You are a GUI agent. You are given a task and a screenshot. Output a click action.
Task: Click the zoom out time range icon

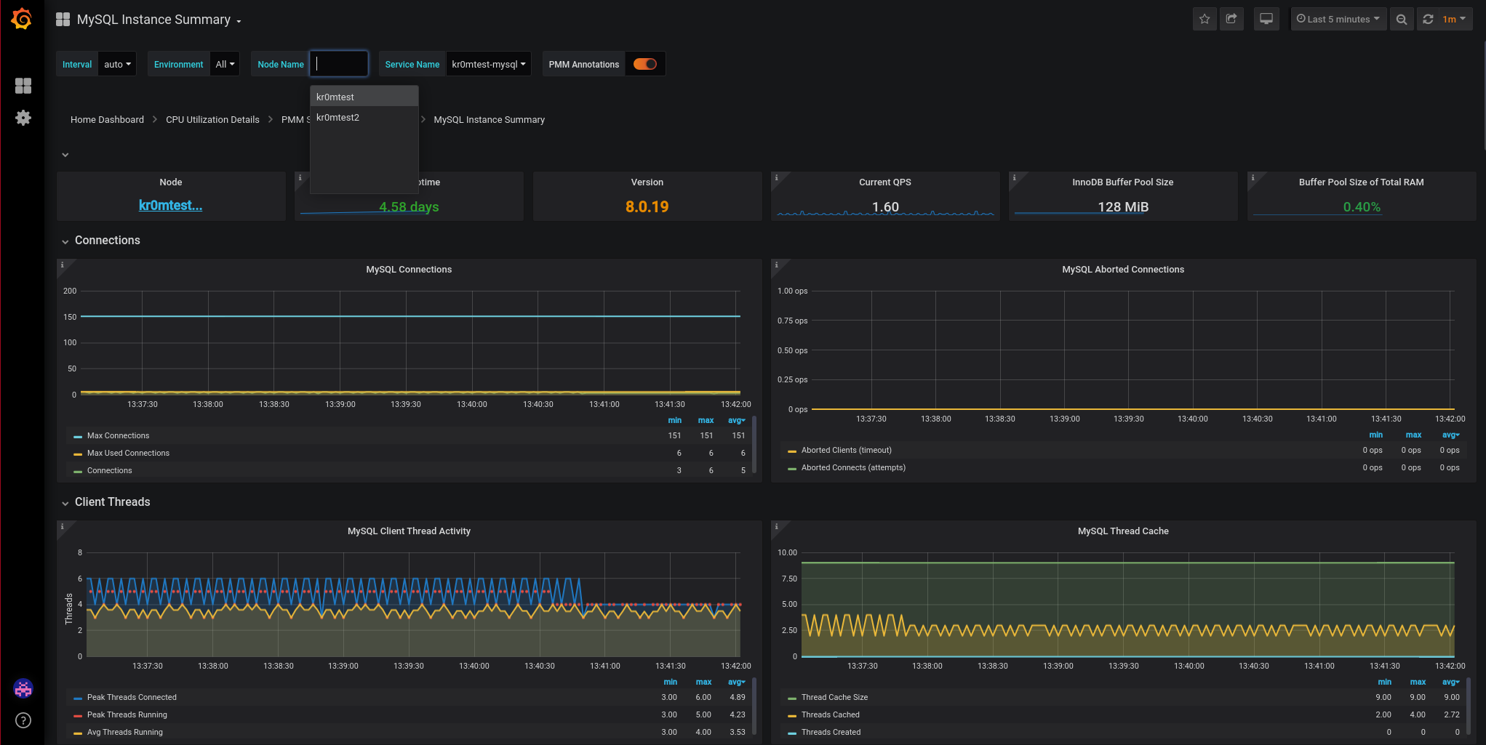tap(1401, 20)
